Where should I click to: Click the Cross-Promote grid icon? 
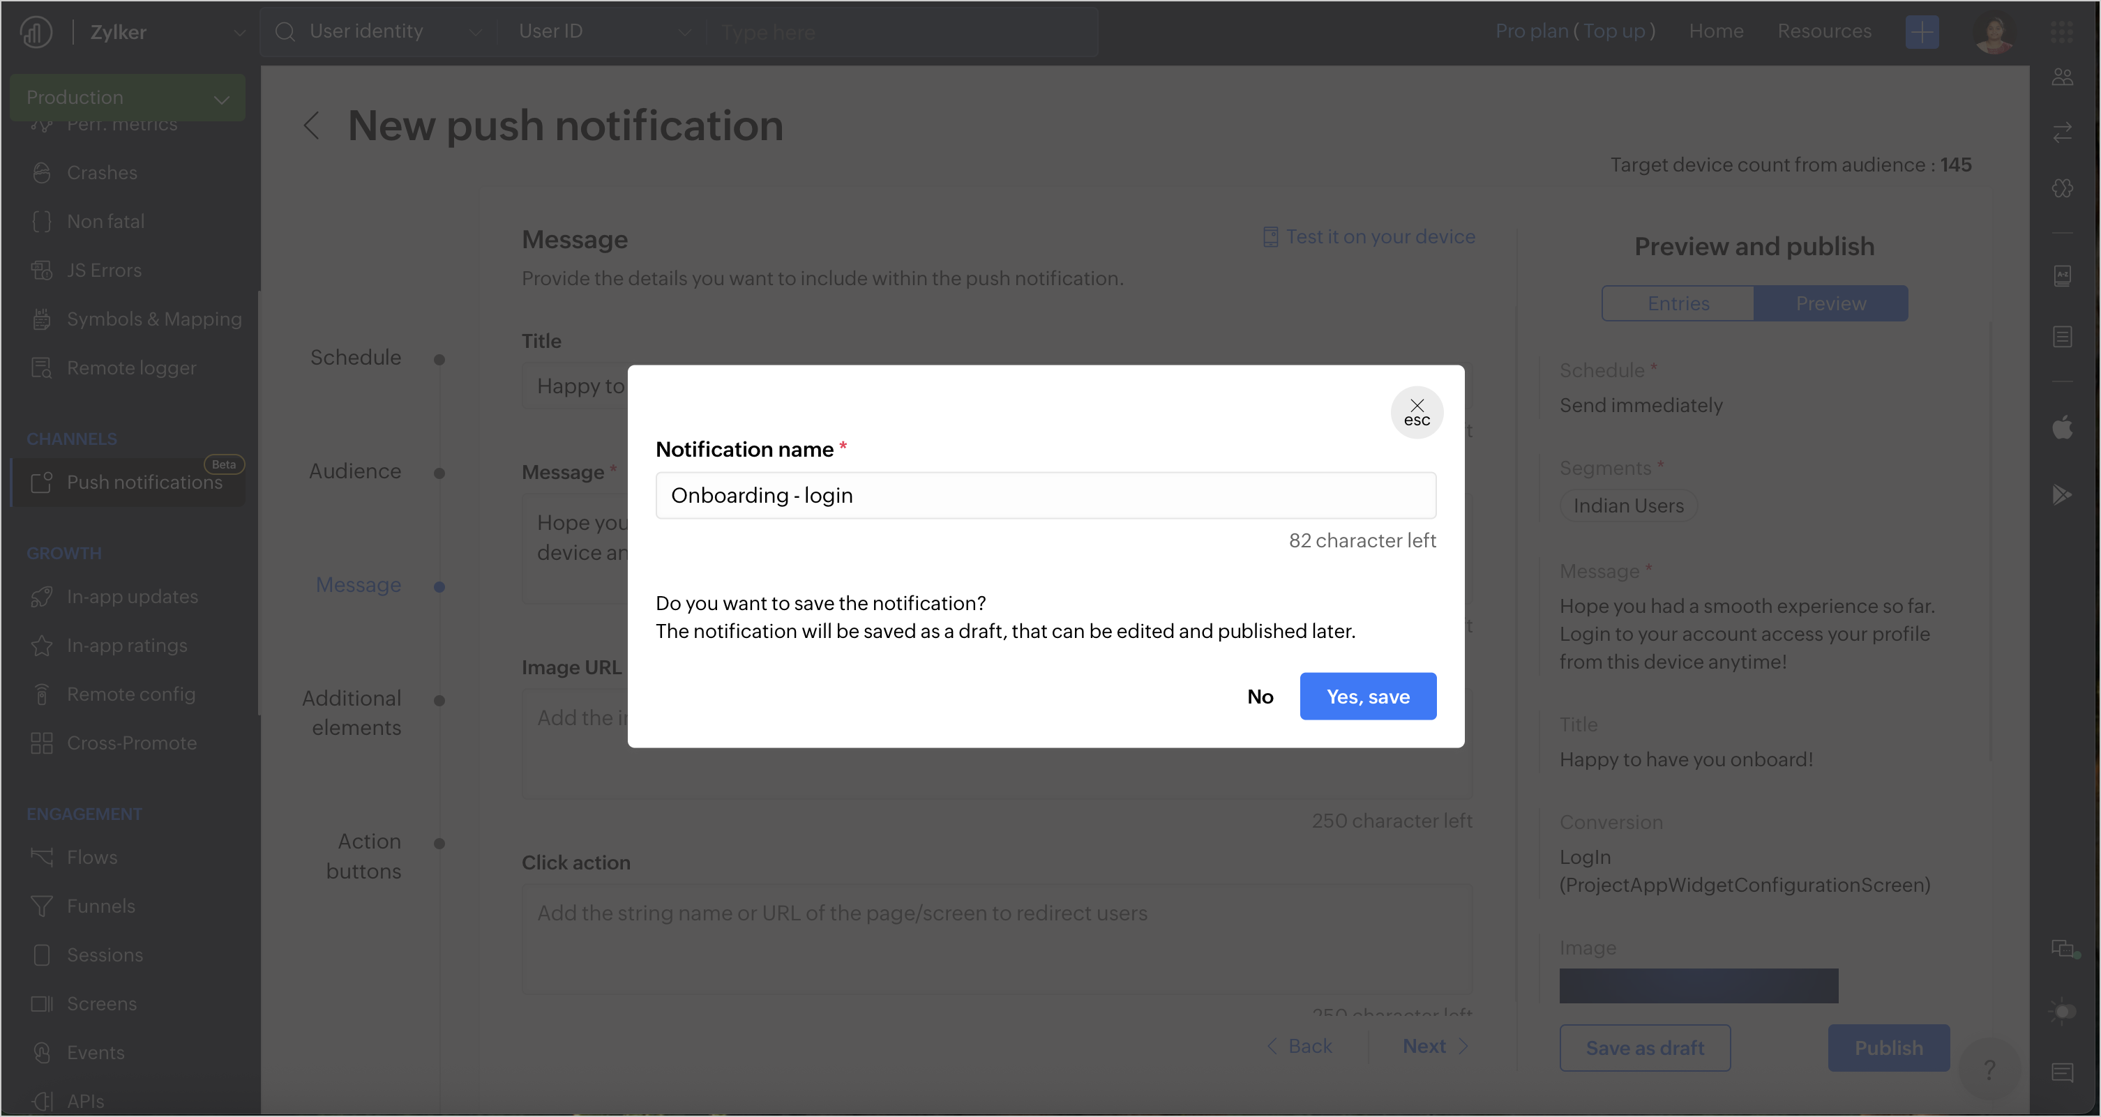click(42, 743)
